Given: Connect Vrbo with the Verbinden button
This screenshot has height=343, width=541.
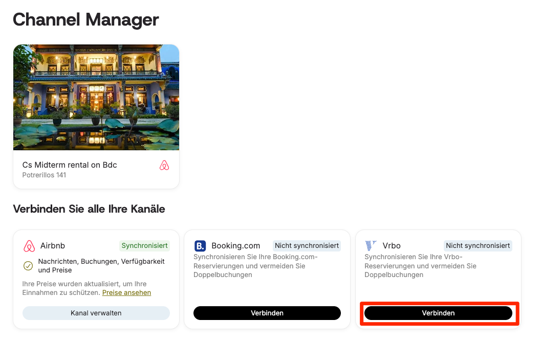Looking at the screenshot, I should [x=438, y=313].
